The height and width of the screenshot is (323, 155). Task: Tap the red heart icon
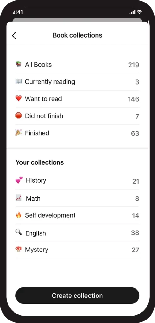click(19, 98)
